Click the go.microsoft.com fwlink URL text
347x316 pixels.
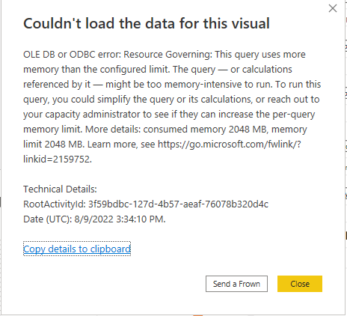click(x=230, y=144)
